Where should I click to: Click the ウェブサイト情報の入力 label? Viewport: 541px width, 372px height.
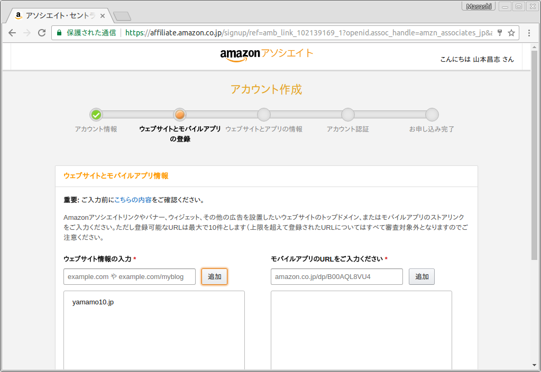pyautogui.click(x=98, y=259)
